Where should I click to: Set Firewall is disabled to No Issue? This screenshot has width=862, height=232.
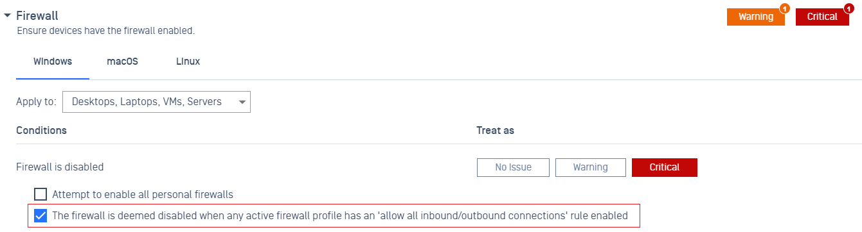pyautogui.click(x=513, y=167)
